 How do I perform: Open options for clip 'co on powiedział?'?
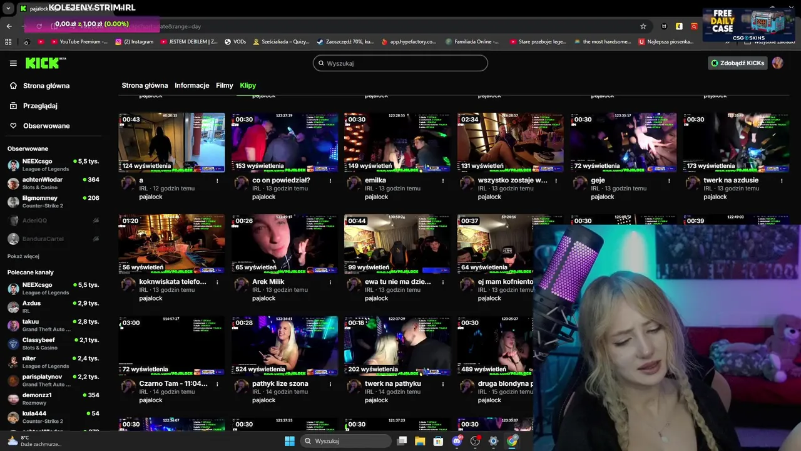click(330, 180)
